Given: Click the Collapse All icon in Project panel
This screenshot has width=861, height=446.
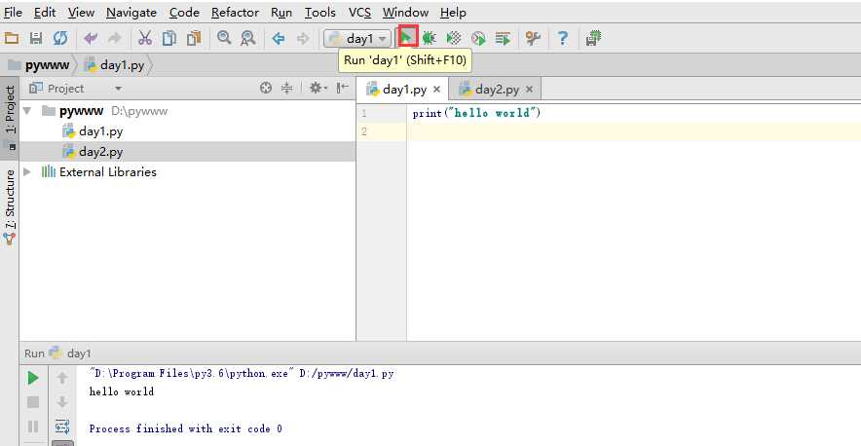Looking at the screenshot, I should [286, 88].
